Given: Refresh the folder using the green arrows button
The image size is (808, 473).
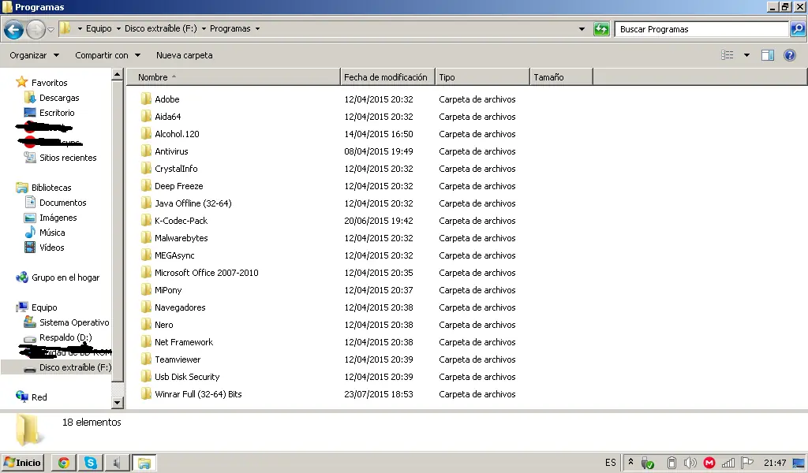Looking at the screenshot, I should tap(601, 29).
